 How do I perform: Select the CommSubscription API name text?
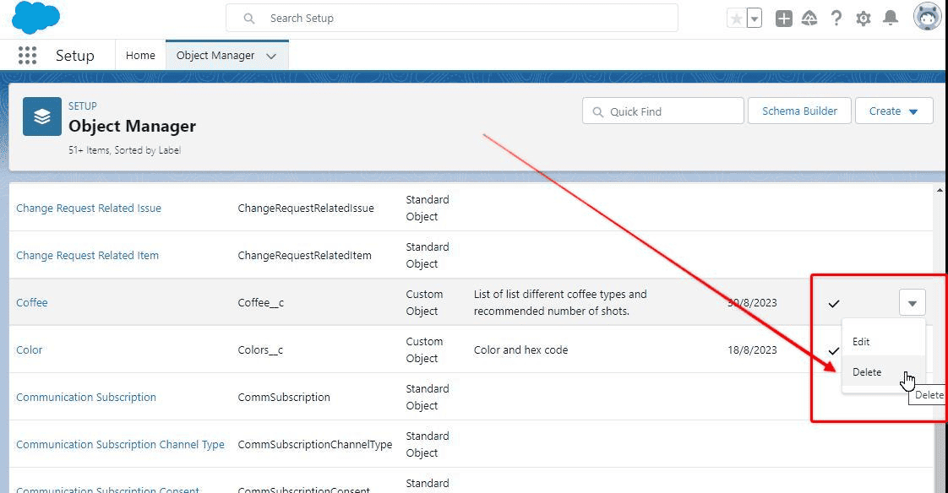pos(284,397)
